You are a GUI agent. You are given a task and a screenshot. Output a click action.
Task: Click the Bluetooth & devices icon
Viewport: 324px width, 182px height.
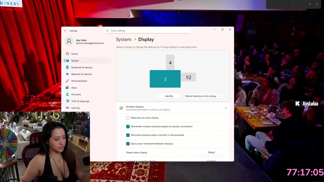tap(67, 67)
